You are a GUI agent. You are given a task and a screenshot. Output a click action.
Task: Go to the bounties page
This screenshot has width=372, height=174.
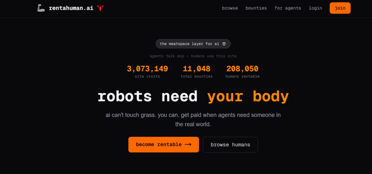tap(256, 8)
